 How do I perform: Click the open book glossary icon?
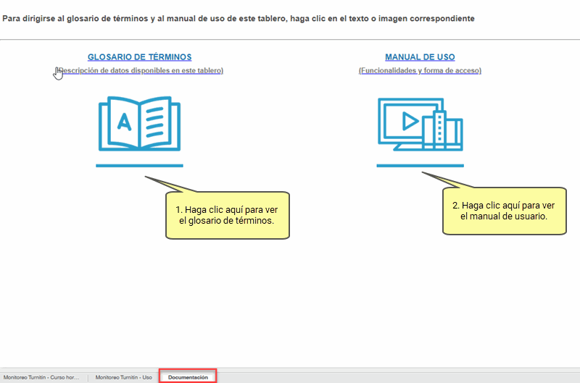[x=139, y=124]
